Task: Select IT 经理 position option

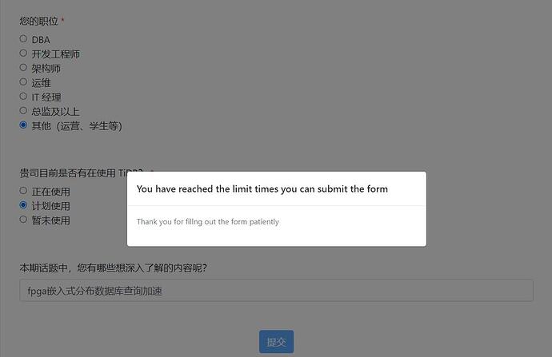Action: pyautogui.click(x=23, y=97)
